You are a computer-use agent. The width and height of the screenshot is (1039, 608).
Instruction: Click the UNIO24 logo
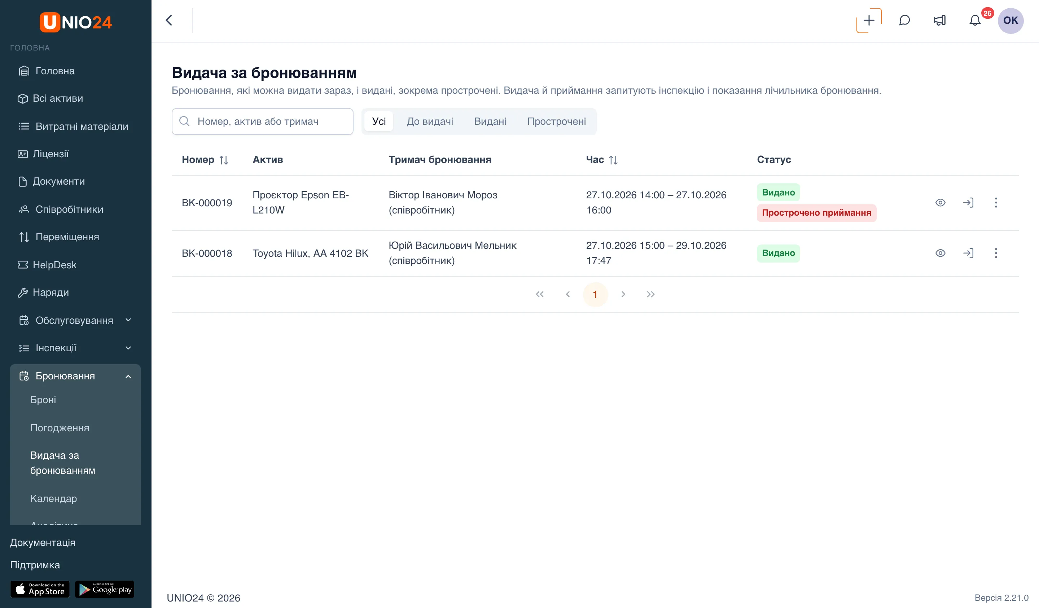point(75,22)
